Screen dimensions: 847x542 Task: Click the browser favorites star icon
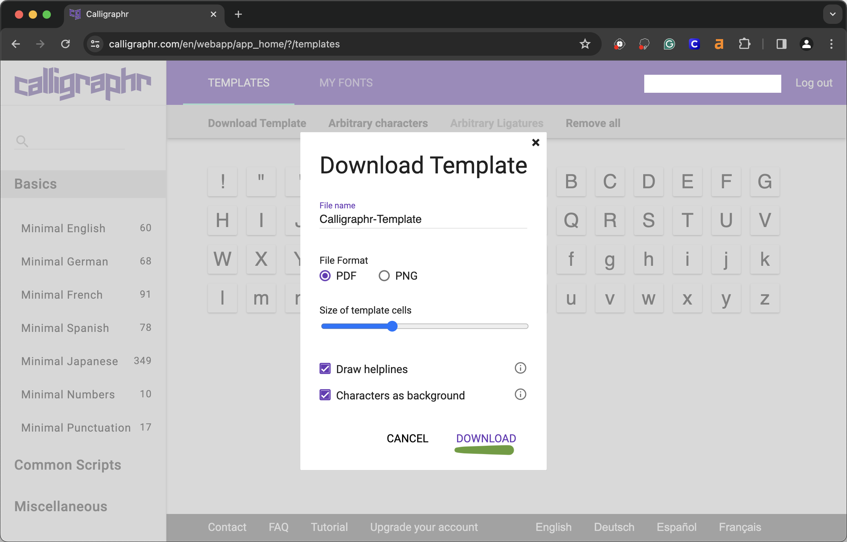pyautogui.click(x=585, y=43)
